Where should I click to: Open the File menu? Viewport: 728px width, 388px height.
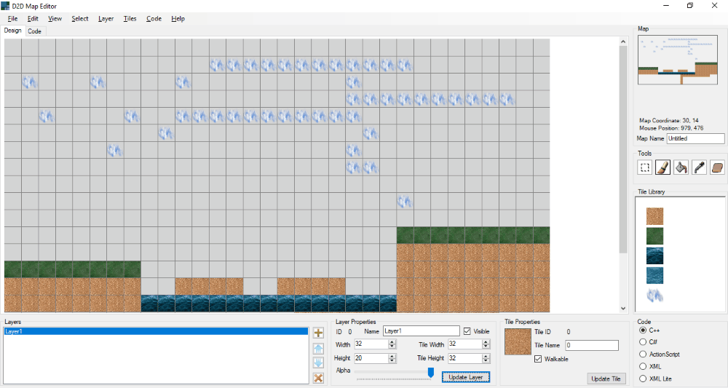coord(13,19)
